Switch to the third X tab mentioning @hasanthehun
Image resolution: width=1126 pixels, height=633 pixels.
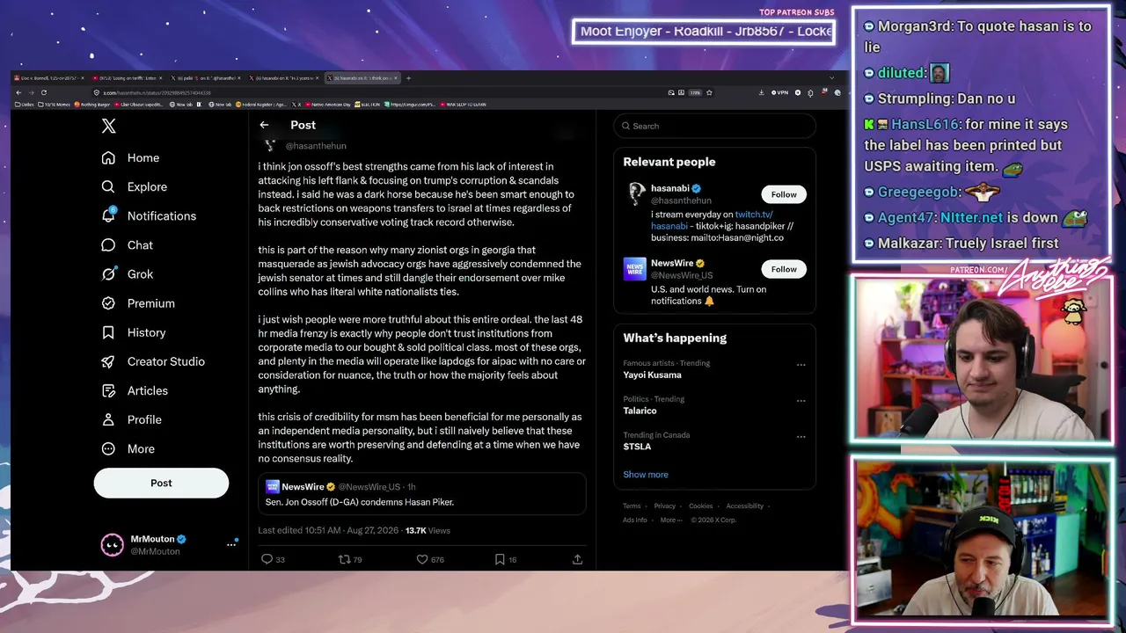(204, 78)
